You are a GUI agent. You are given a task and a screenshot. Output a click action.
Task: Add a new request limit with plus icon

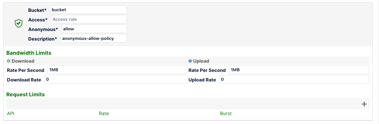pyautogui.click(x=364, y=104)
